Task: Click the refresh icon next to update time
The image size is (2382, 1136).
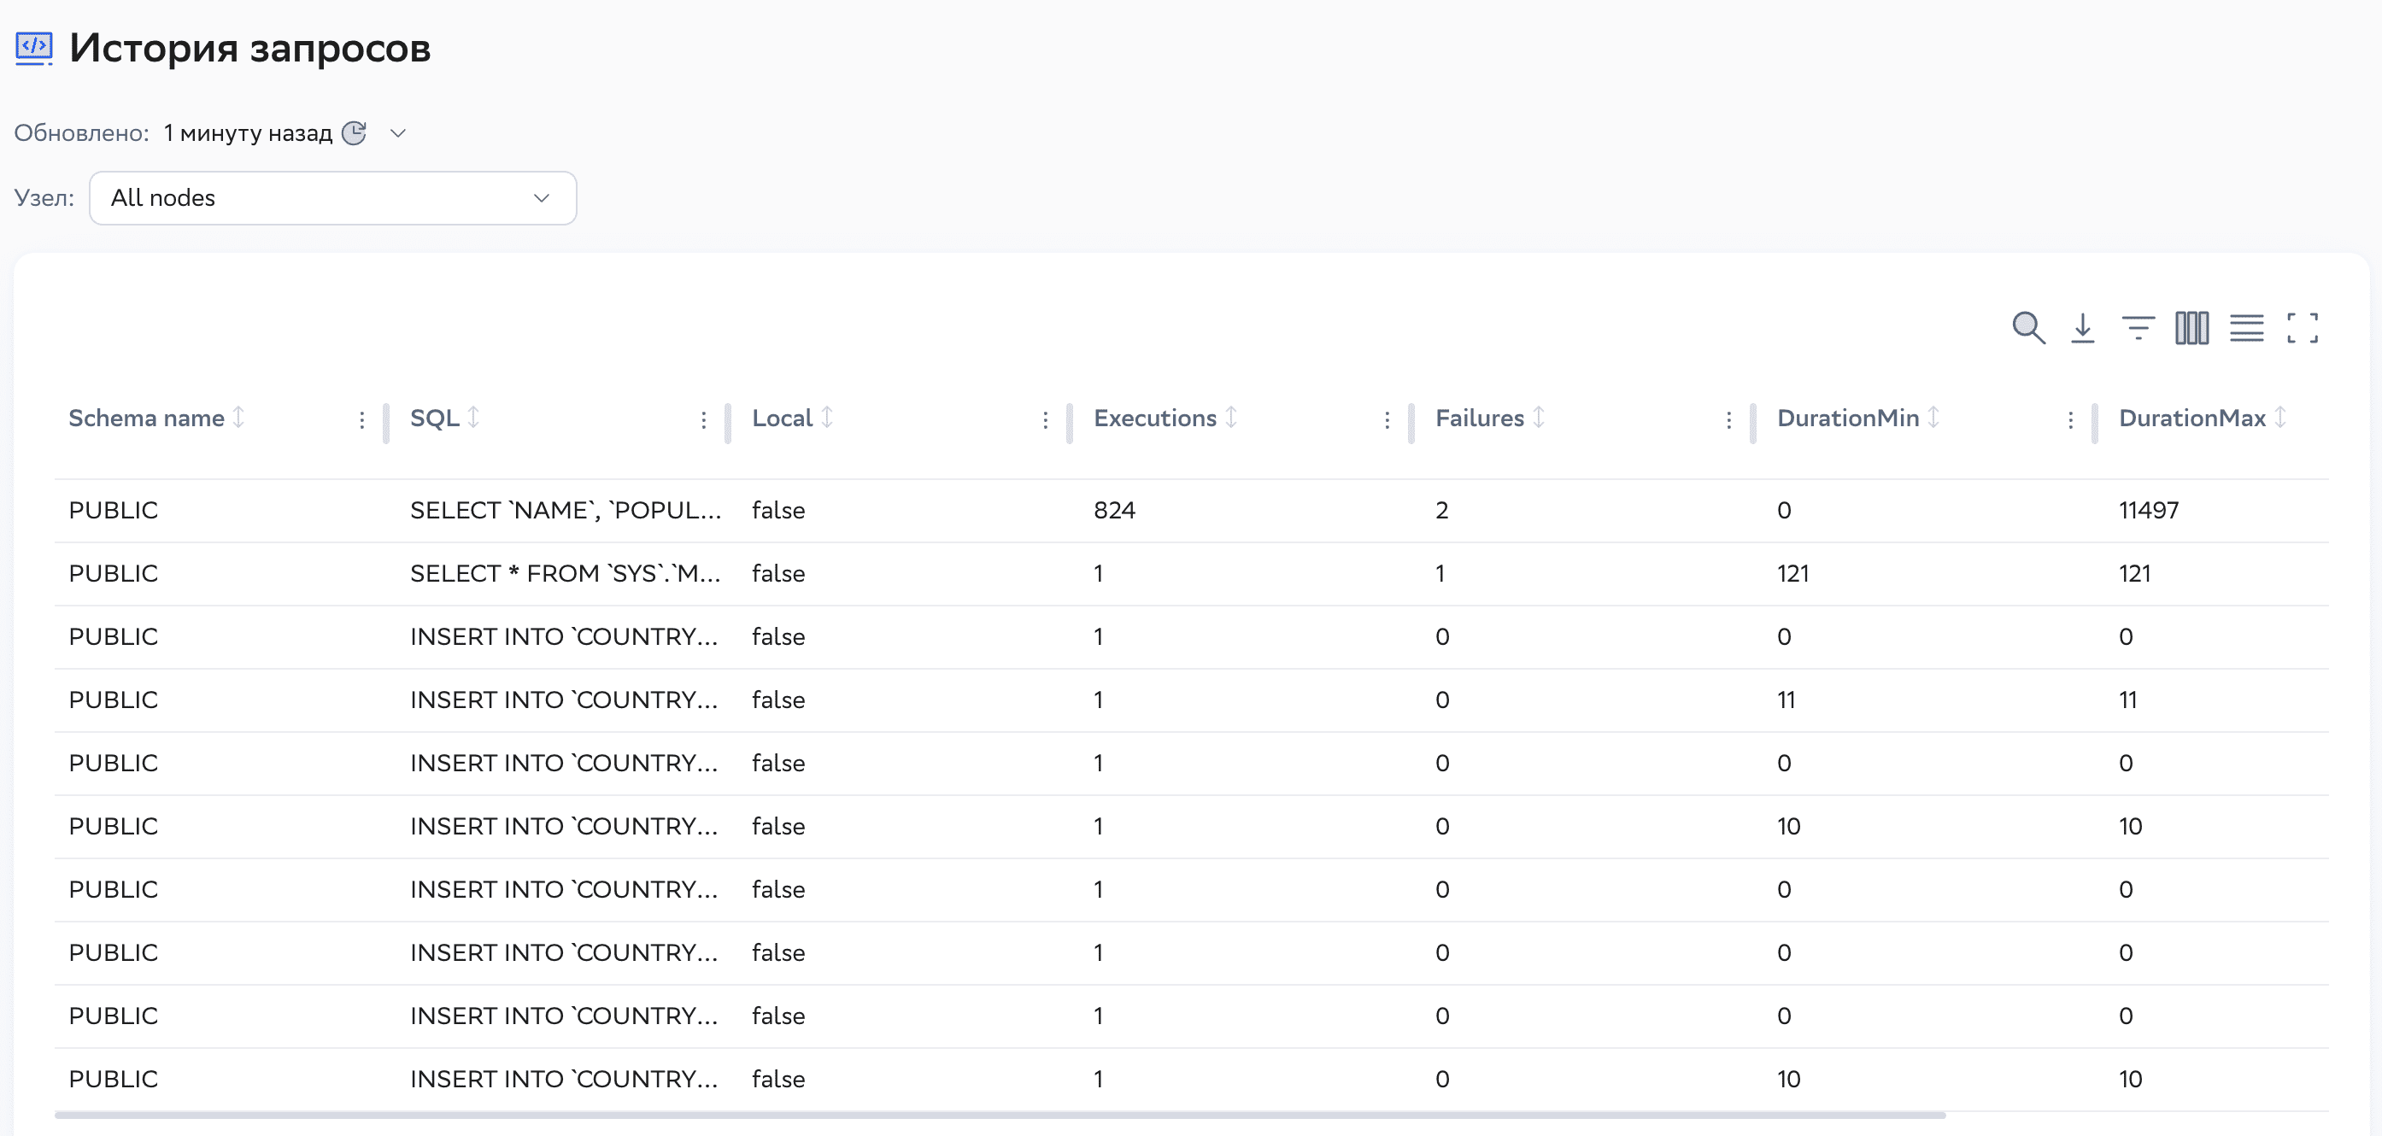Action: point(355,133)
